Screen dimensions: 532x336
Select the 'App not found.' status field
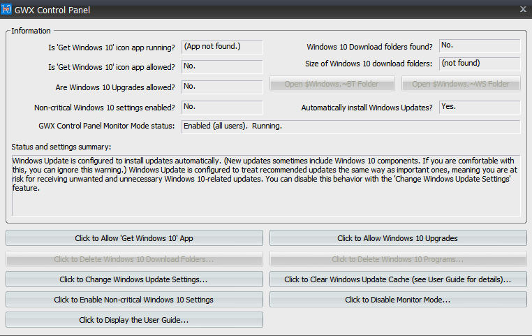pos(222,47)
